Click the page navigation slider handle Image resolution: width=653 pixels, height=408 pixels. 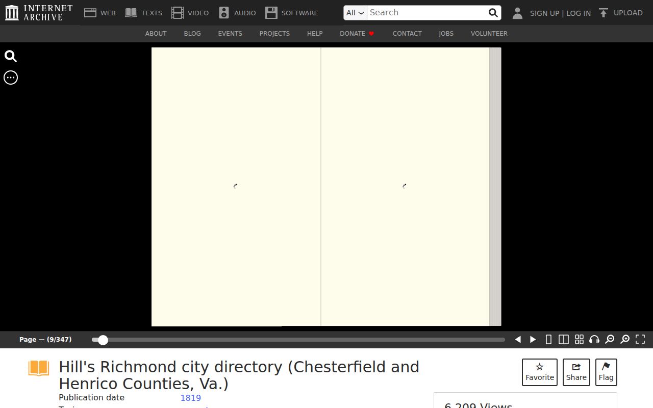[103, 340]
